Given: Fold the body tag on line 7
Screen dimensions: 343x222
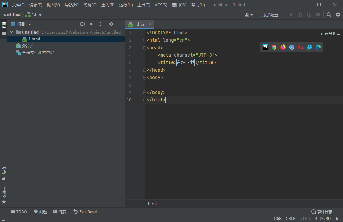Looking at the screenshot, I should point(145,78).
